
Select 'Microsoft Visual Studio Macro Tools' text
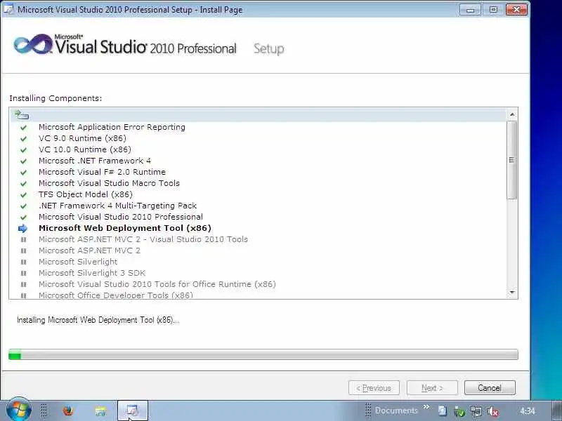110,183
